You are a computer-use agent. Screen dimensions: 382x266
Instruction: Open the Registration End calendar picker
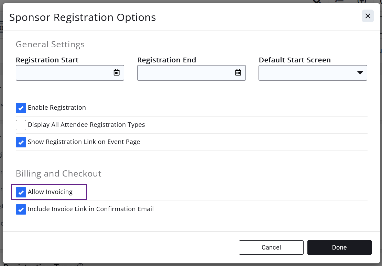(238, 72)
